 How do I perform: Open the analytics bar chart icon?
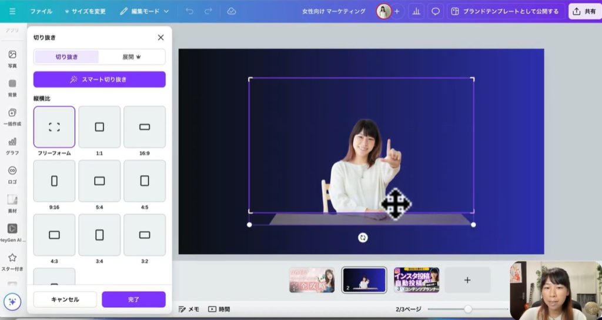point(416,11)
